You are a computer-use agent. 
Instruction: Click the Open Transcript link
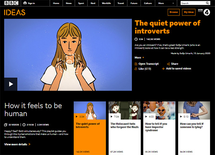click(148, 64)
